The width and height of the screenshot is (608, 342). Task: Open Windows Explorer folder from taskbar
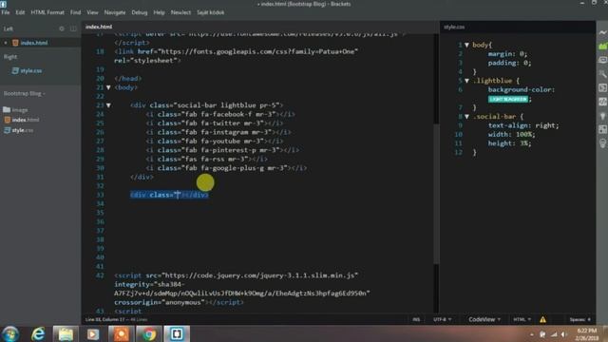[x=66, y=333]
